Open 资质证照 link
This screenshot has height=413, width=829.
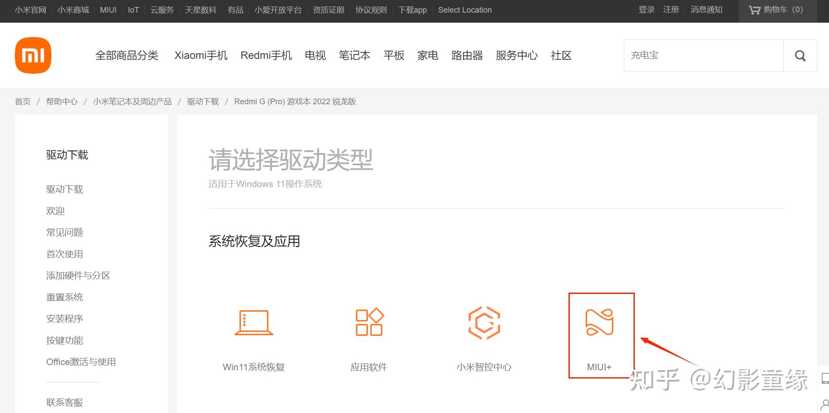(x=329, y=10)
